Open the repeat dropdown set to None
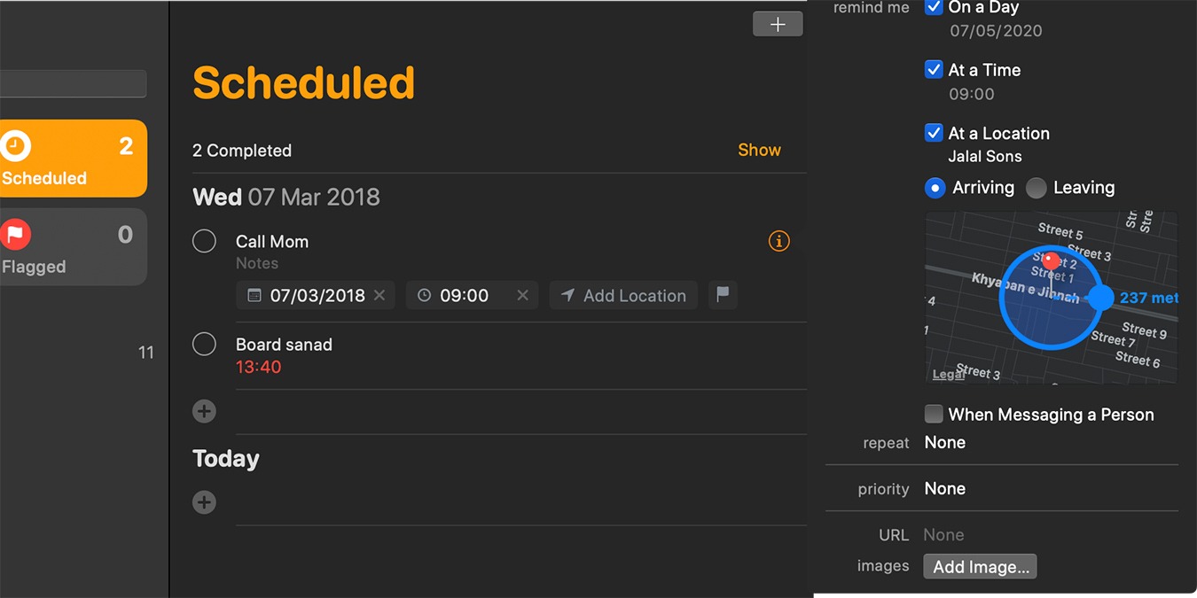The width and height of the screenshot is (1197, 598). [x=944, y=442]
